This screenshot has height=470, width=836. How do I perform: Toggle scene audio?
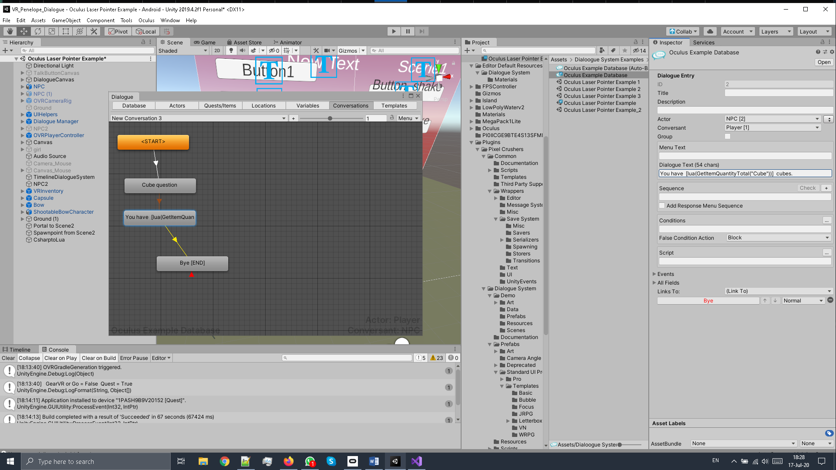[243, 50]
